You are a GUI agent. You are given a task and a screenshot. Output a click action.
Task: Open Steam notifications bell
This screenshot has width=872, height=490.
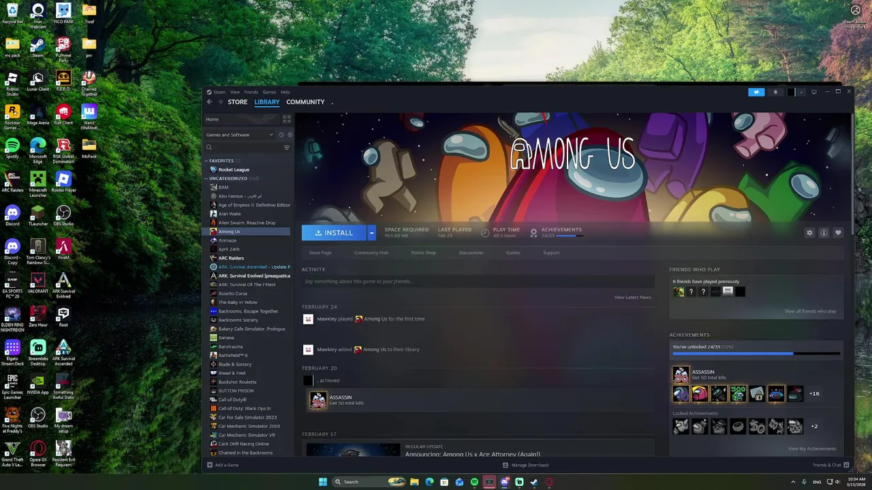775,92
